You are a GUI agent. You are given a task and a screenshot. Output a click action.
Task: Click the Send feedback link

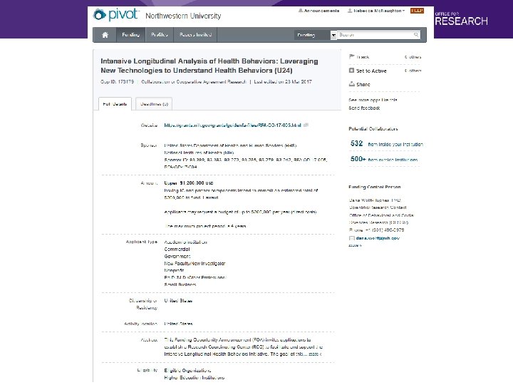point(364,108)
